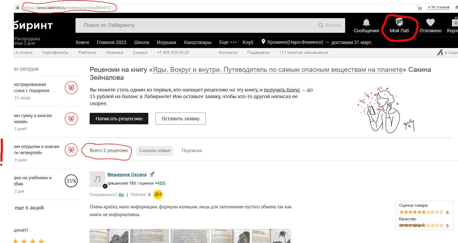Image resolution: width=458 pixels, height=243 pixels.
Task: Open third review photo thumbnail
Action: point(190,236)
